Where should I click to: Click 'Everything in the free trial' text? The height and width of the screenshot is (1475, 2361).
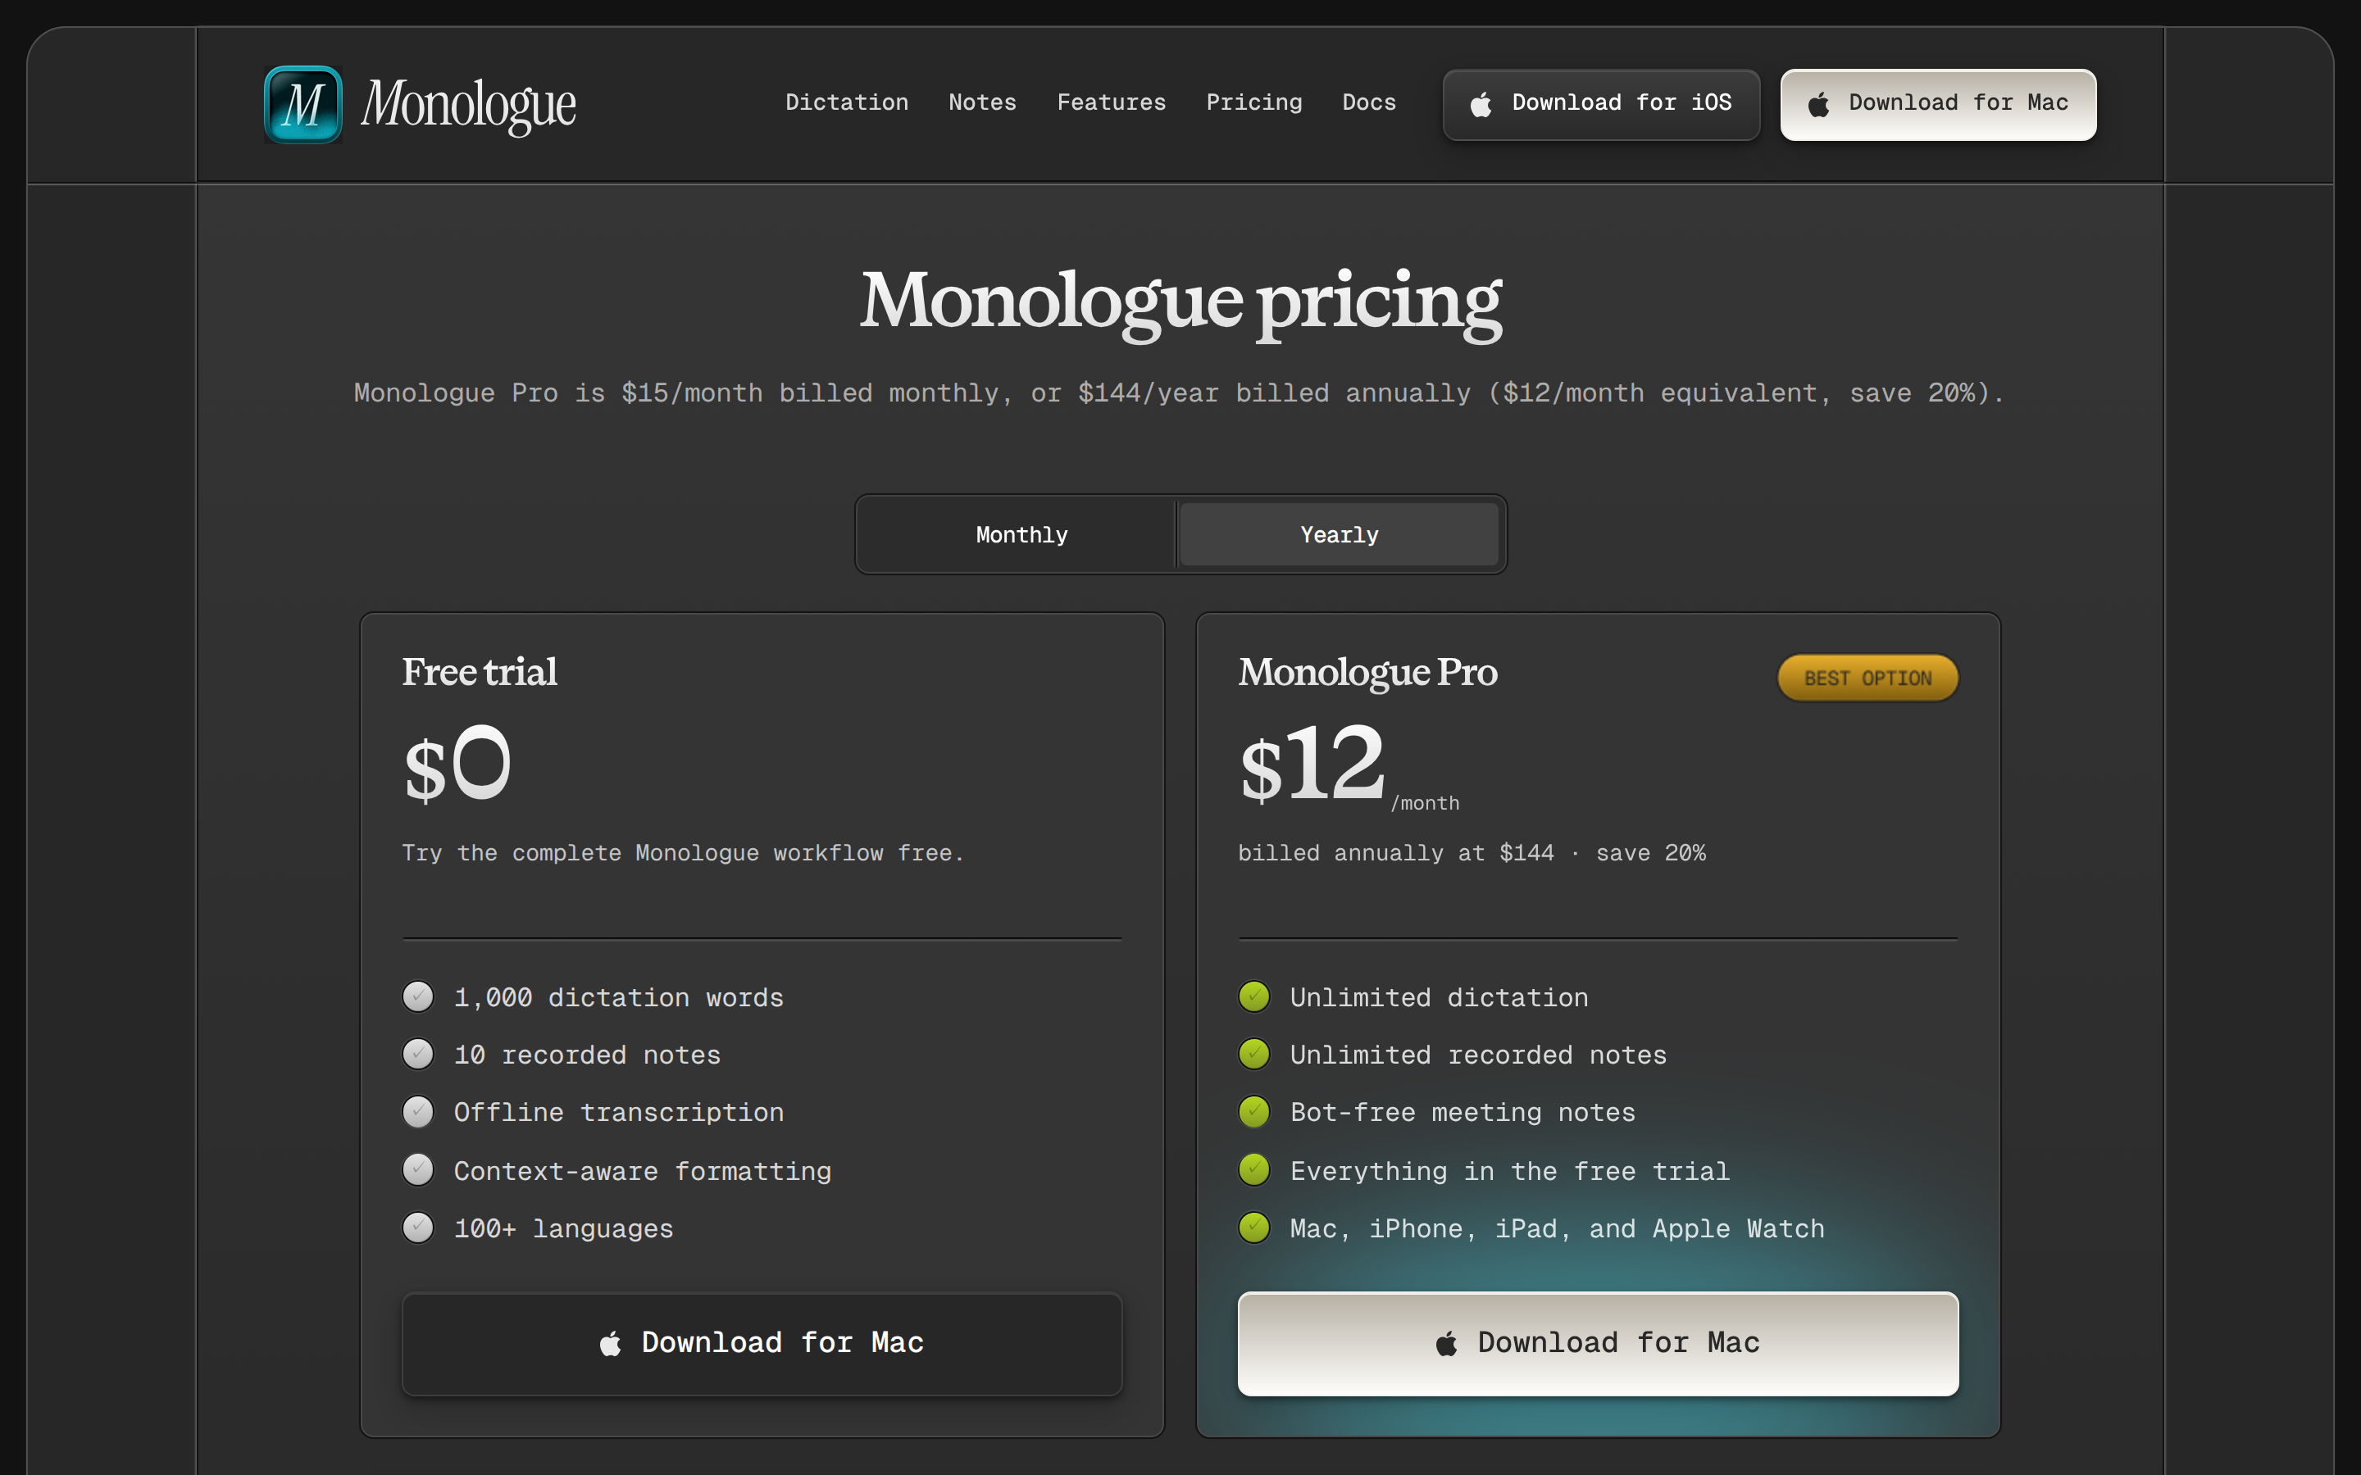coord(1509,1171)
